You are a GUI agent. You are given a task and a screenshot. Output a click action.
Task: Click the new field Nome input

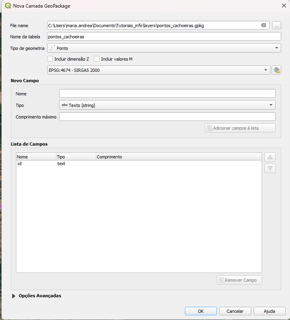167,94
